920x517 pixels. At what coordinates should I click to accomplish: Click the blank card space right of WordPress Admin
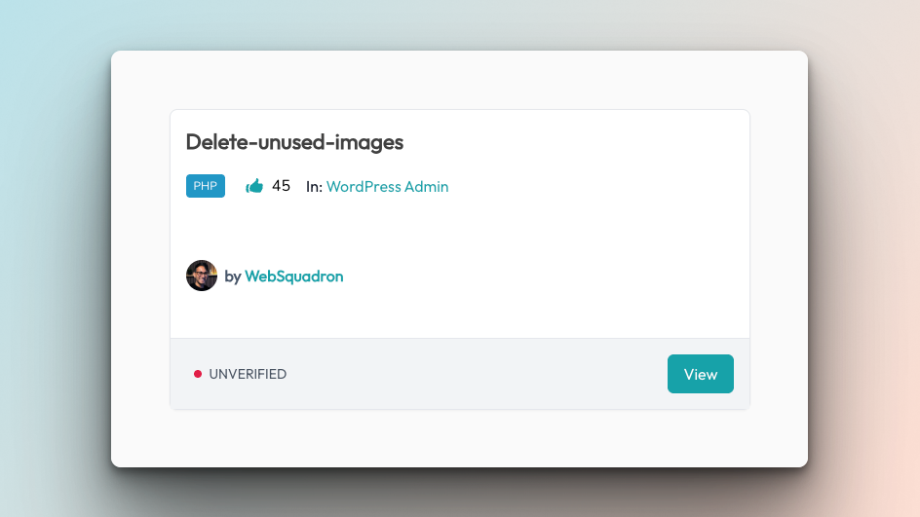tap(598, 186)
